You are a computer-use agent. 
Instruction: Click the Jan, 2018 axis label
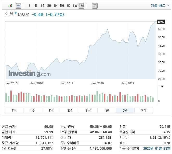click(x=97, y=83)
